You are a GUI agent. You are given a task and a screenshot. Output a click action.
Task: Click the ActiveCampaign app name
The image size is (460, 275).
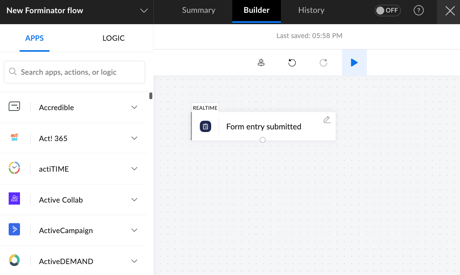66,230
